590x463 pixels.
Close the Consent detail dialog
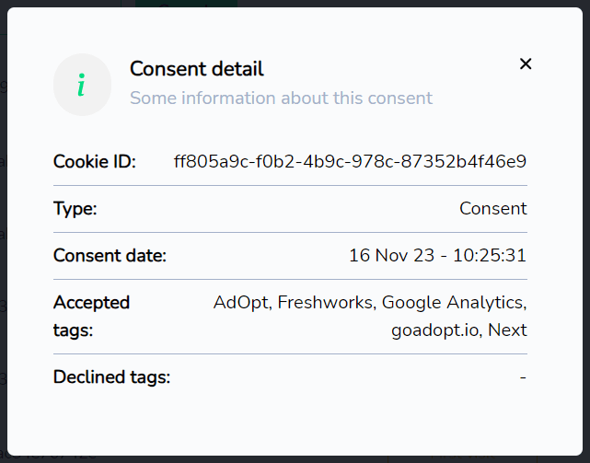526,64
